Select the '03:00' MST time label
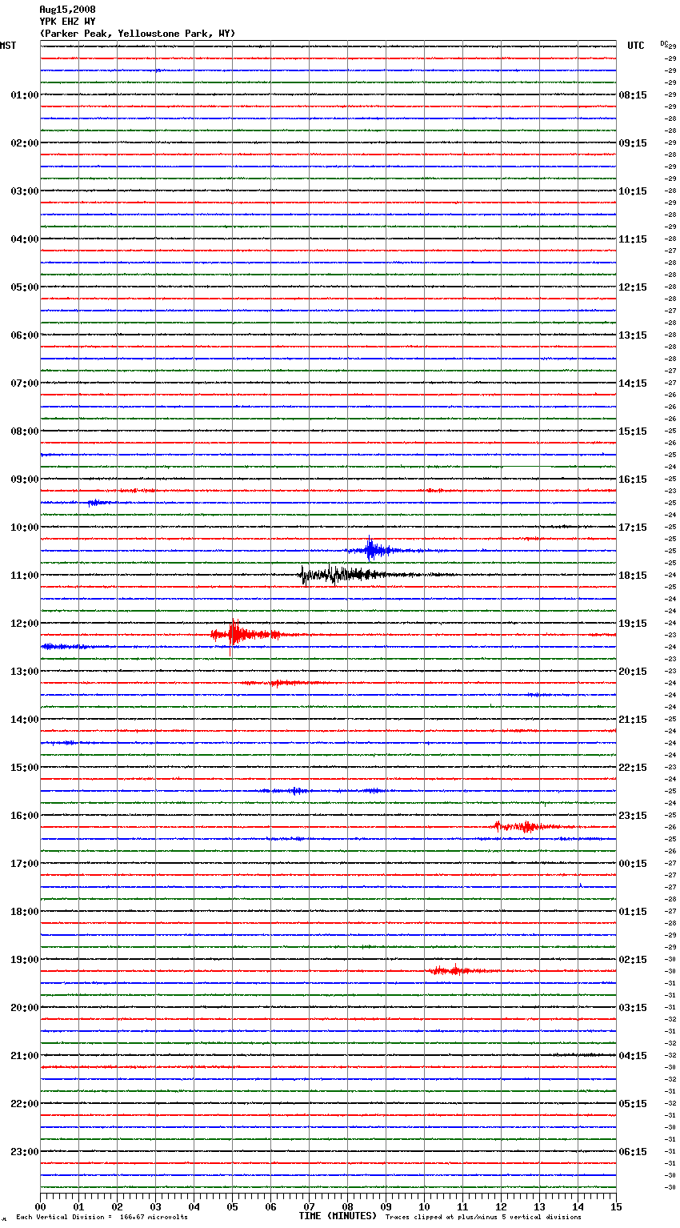The width and height of the screenshot is (680, 1228). click(25, 191)
